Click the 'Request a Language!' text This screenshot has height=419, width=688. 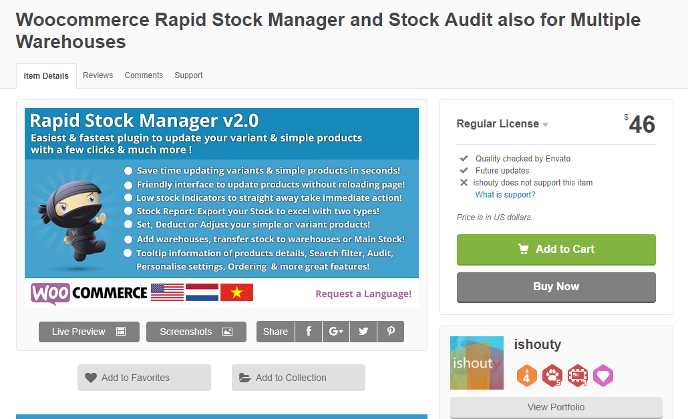[363, 294]
